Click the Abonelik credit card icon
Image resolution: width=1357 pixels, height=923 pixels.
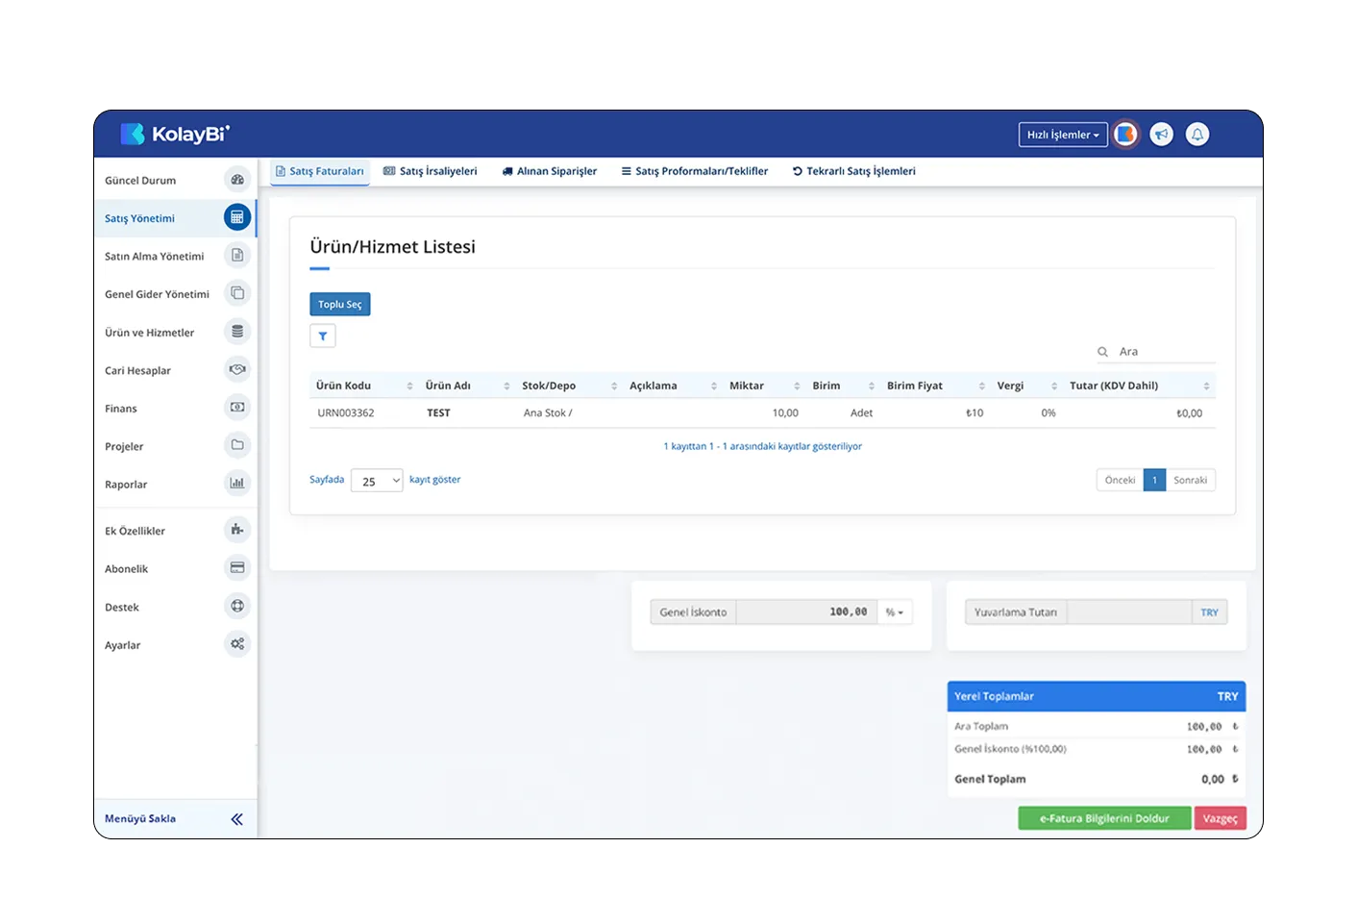[x=237, y=568]
